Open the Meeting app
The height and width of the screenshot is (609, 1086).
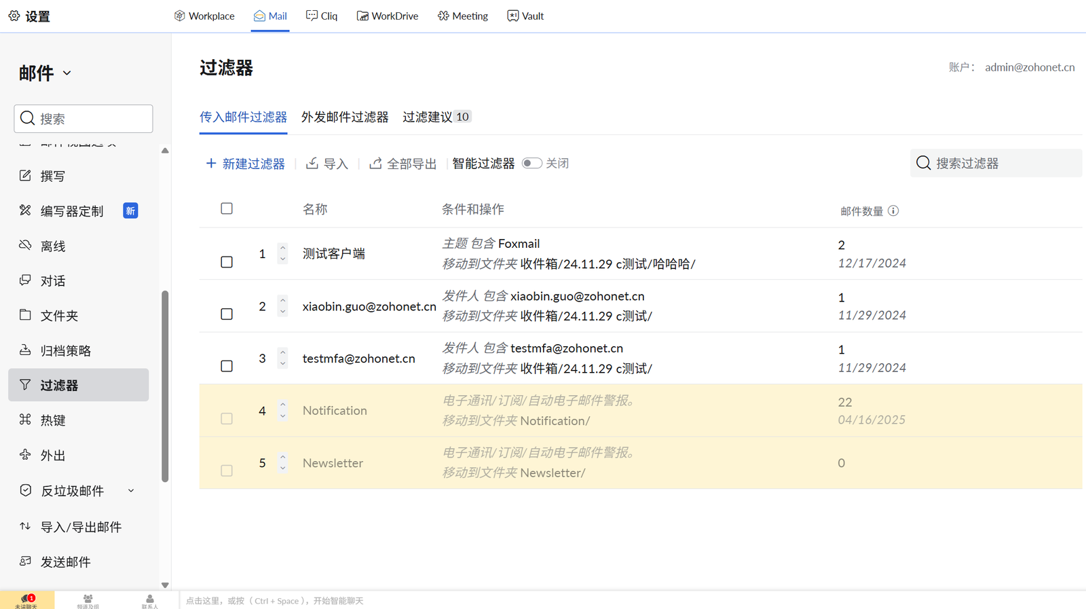click(x=463, y=16)
